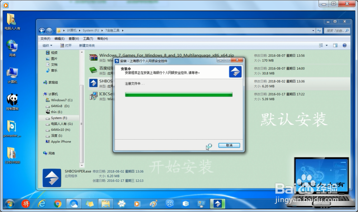Open 家庭组 in navigation pane
The height and width of the screenshot is (212, 358).
click(x=51, y=82)
